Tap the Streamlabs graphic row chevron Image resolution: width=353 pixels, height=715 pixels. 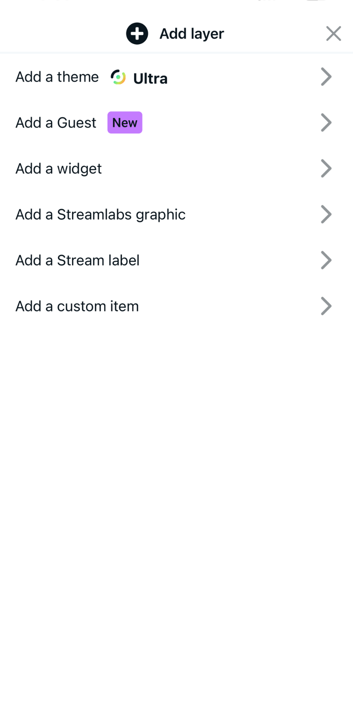click(326, 214)
